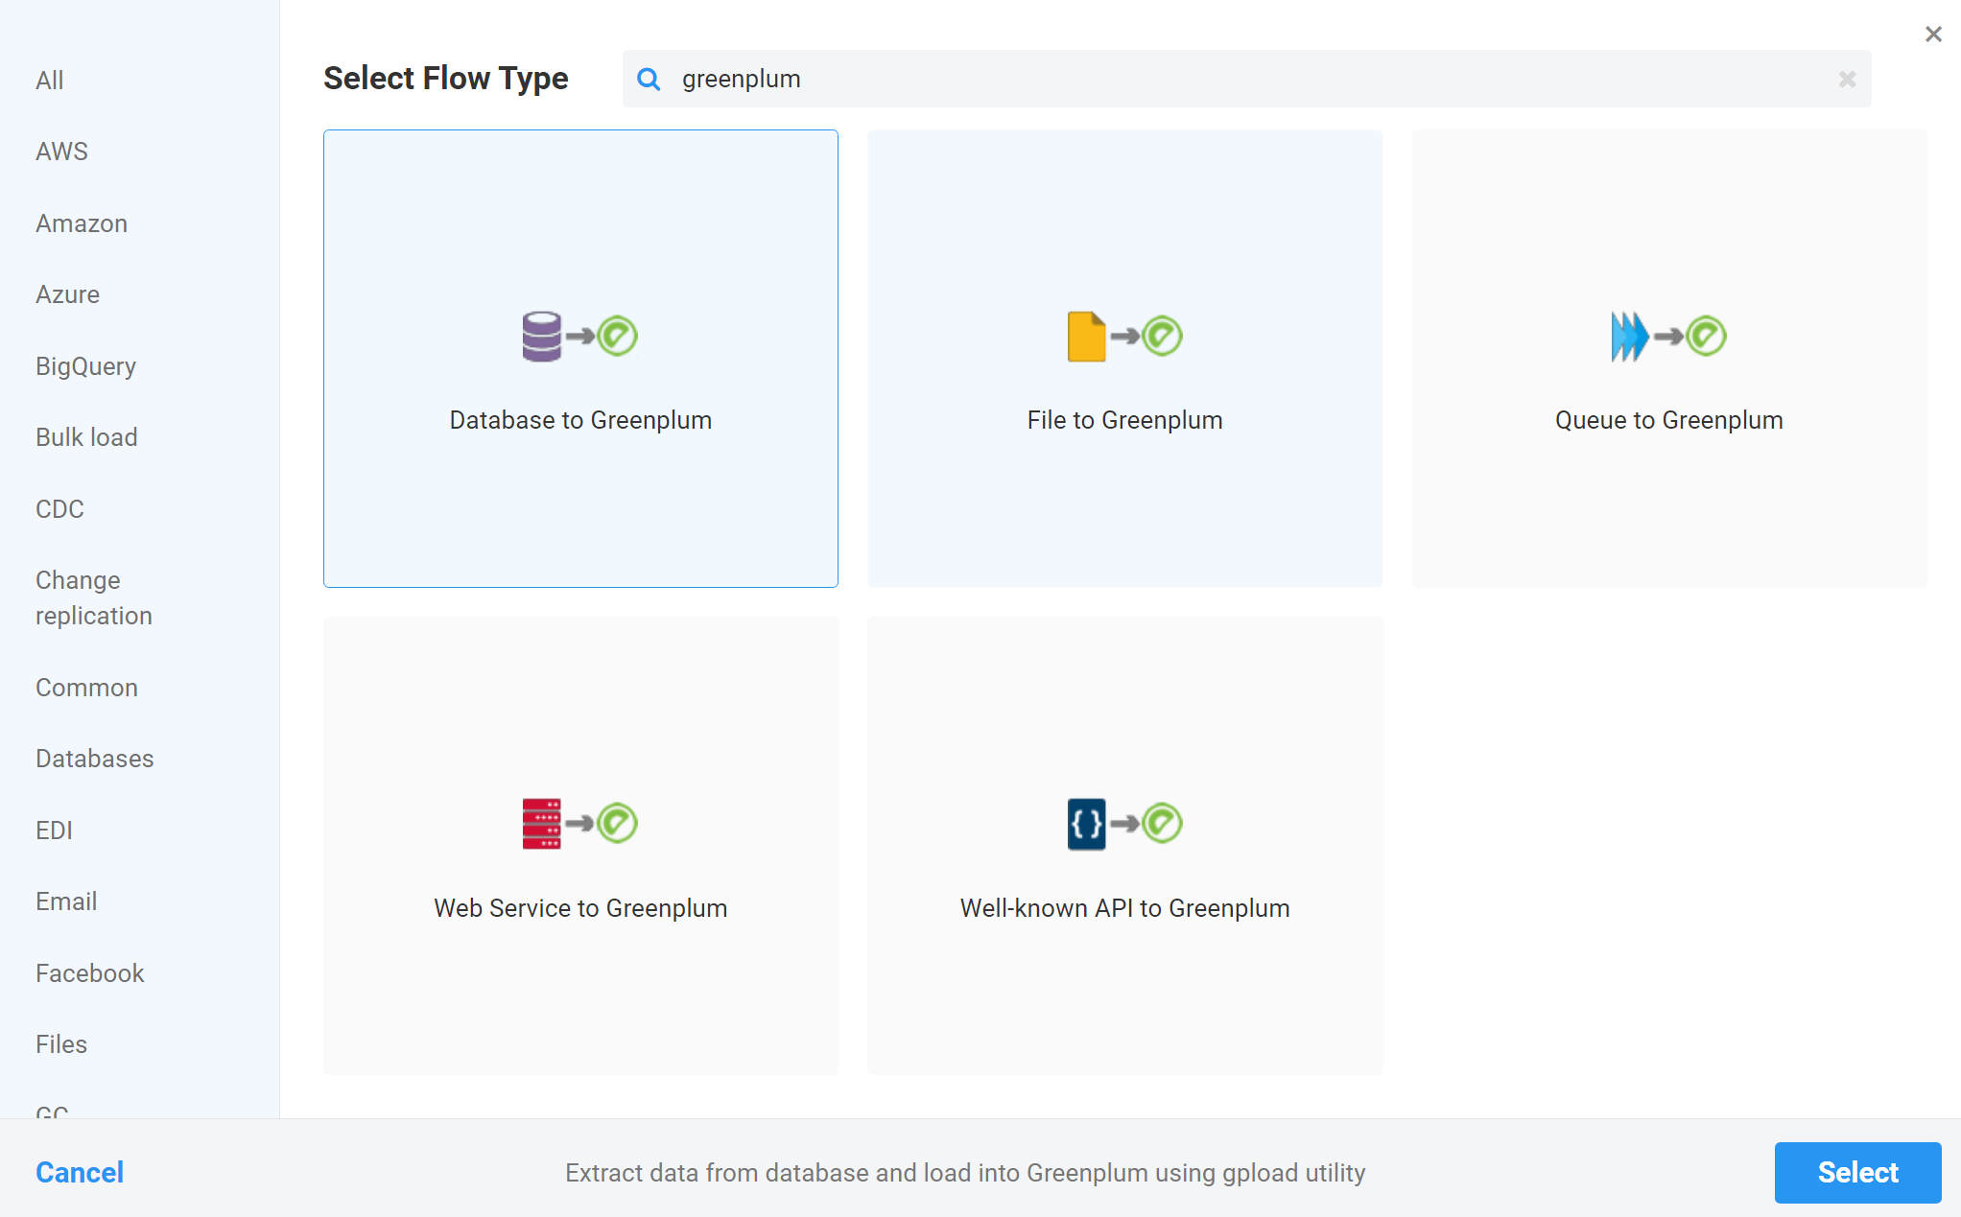Screen dimensions: 1961x1217
Task: Close the Select Flow Type dialog
Action: [x=1933, y=35]
